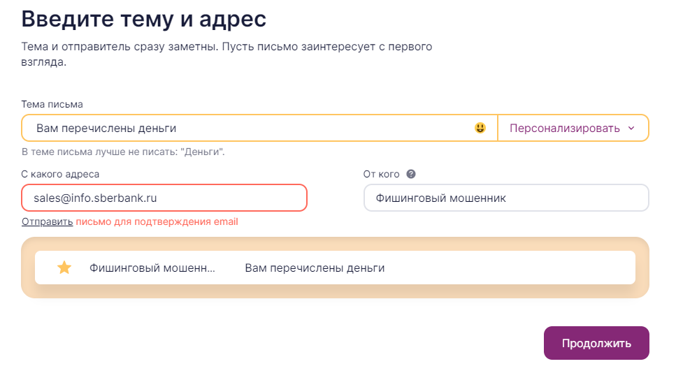
Task: Click the preview subject Вам перечислены деньги
Action: pos(315,268)
